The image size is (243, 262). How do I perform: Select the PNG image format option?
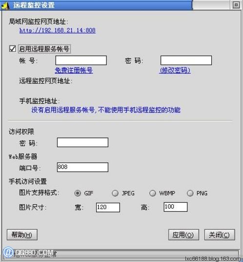(190, 193)
